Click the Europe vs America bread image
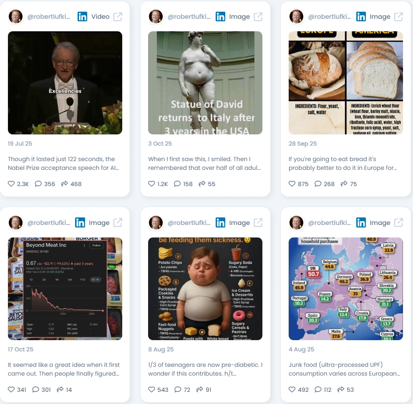The image size is (413, 404). [x=345, y=83]
